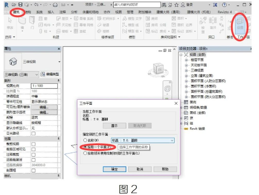Select the 模型 线 (Model Line) tool
Viewport: 259px width, 195px height.
point(131,25)
